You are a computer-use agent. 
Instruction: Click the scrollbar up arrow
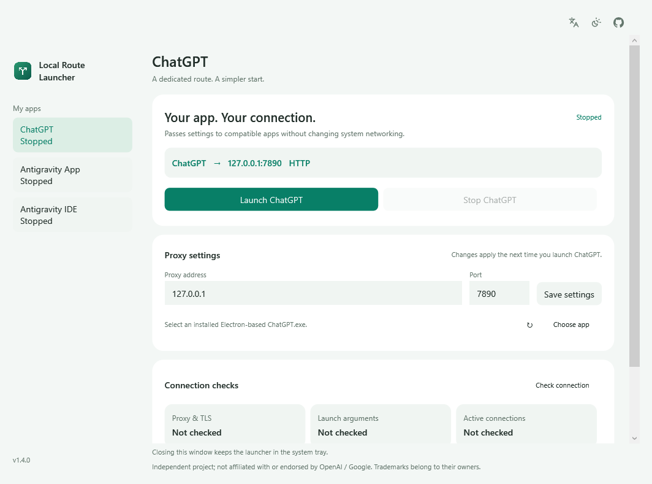[634, 40]
